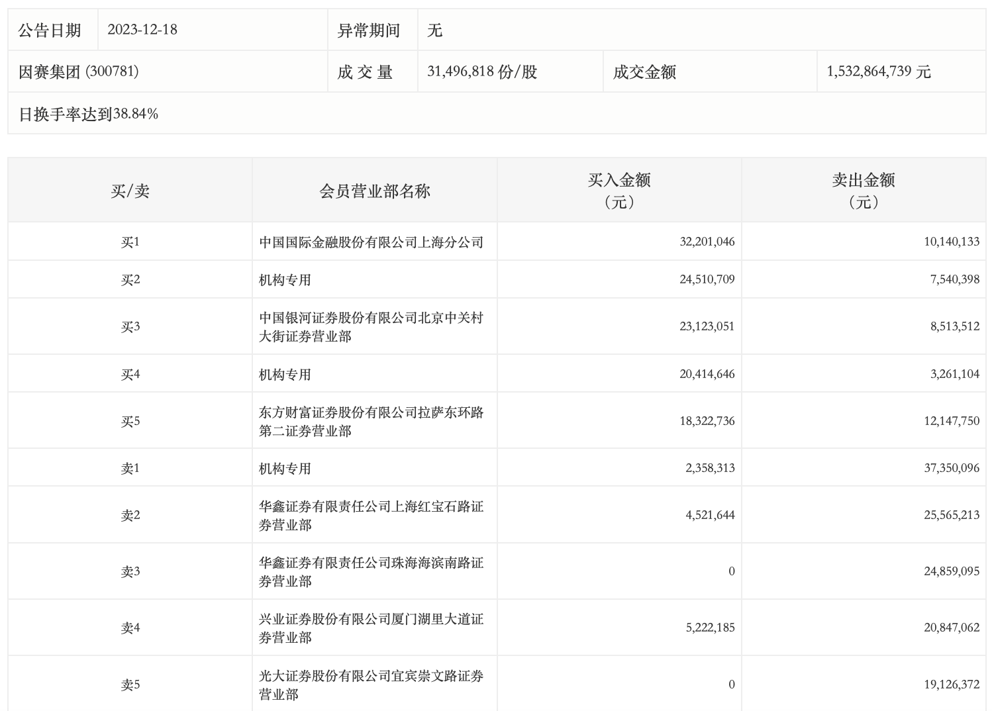Select the 买5 row label
The width and height of the screenshot is (992, 711).
point(130,422)
